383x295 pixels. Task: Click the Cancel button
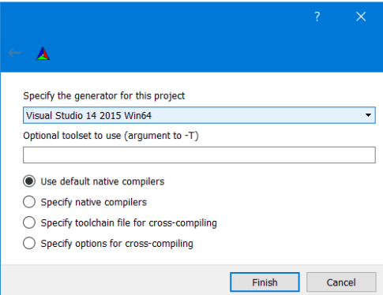coord(341,282)
